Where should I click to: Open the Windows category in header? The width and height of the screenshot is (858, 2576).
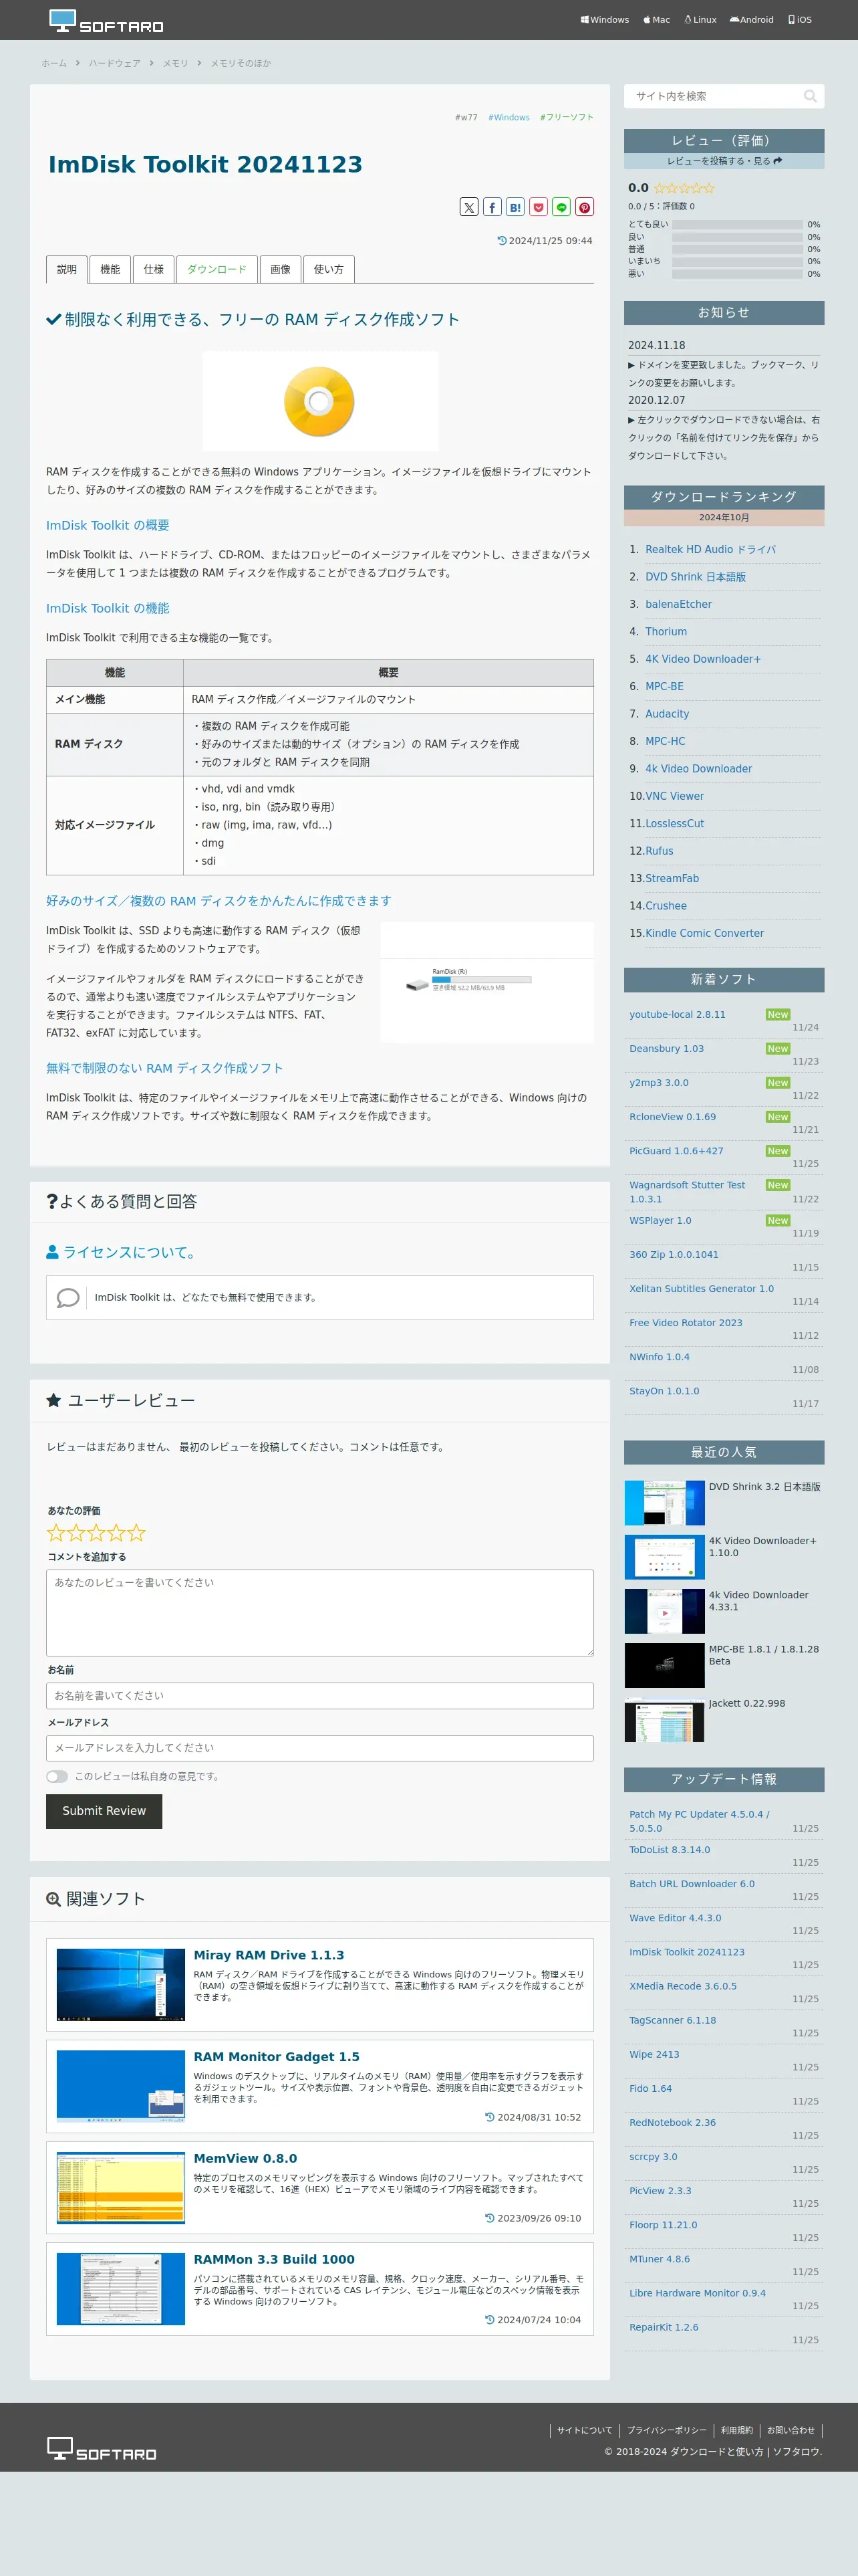click(605, 20)
